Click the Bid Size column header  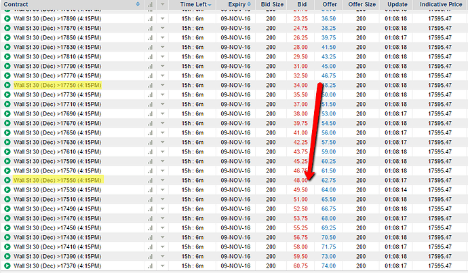pos(272,4)
